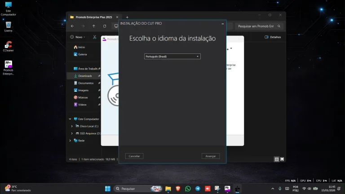Minimize the Cut Pro installer window
Image resolution: width=345 pixels, height=194 pixels.
pyautogui.click(x=223, y=23)
